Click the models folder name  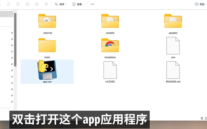pos(110,33)
